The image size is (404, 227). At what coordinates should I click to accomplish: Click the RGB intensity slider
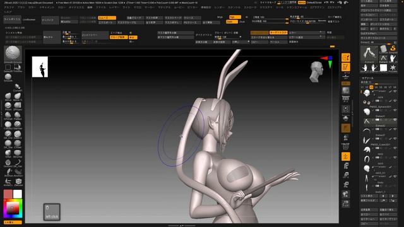tap(270, 21)
